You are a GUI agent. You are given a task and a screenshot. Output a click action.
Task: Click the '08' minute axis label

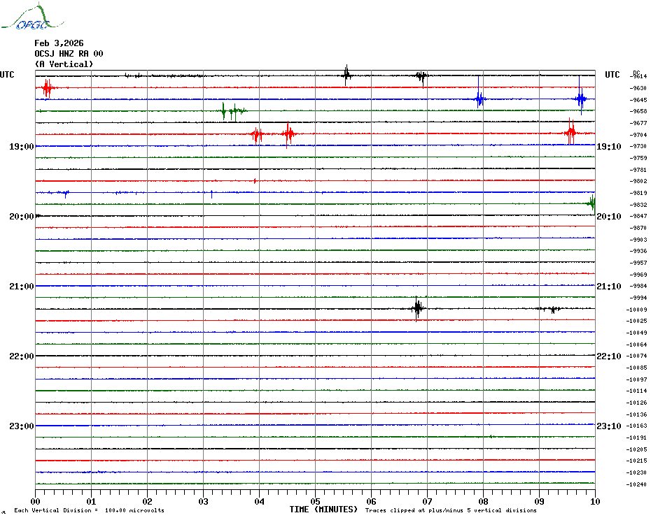tap(483, 501)
